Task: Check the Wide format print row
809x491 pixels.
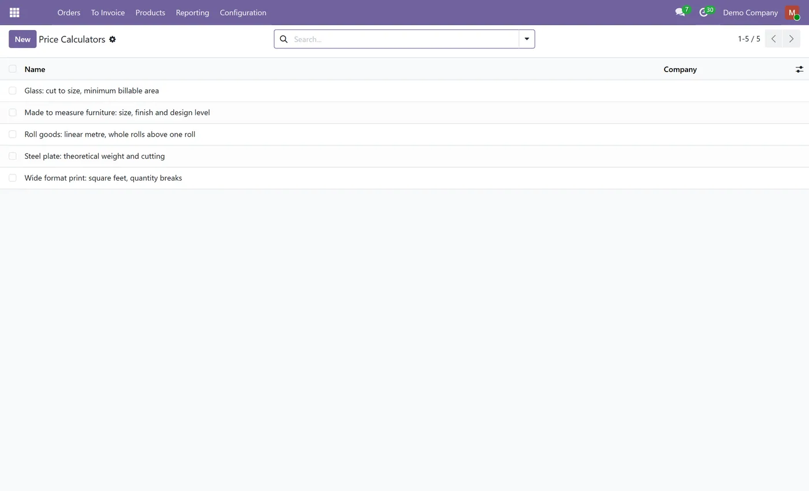Action: coord(13,178)
